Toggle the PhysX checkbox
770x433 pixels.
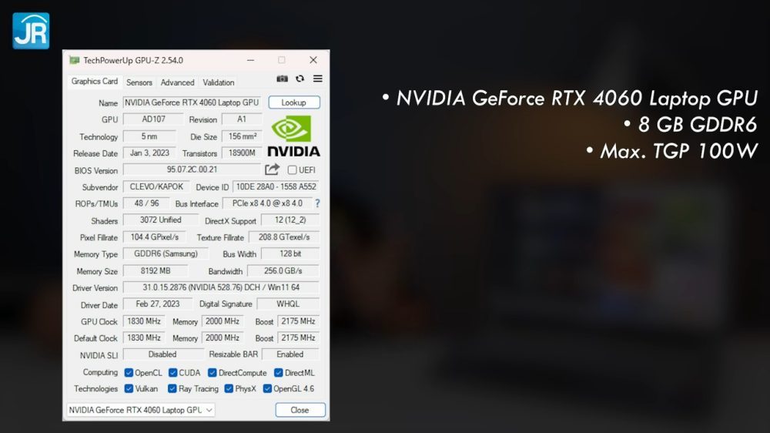(229, 388)
